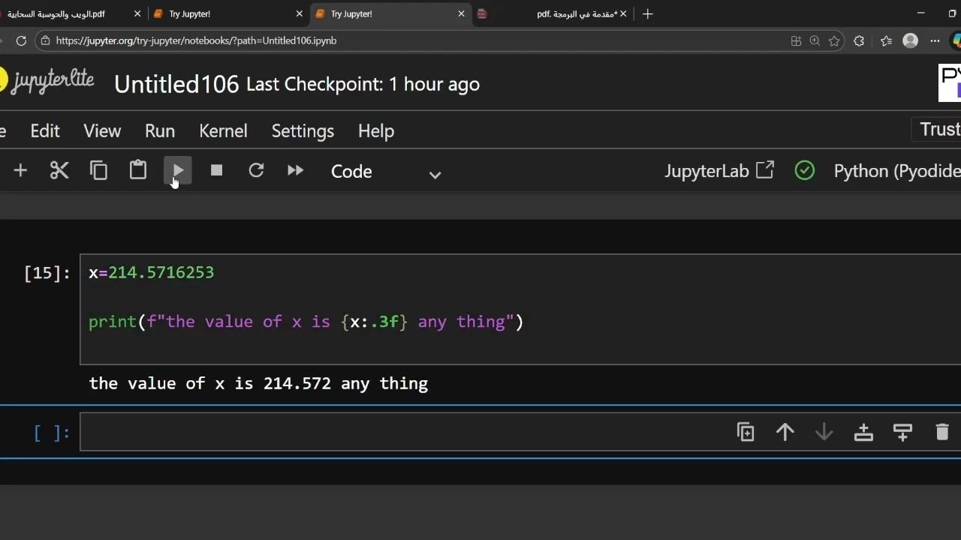
Task: Close the first Try Jupyter! tab
Action: (x=300, y=13)
